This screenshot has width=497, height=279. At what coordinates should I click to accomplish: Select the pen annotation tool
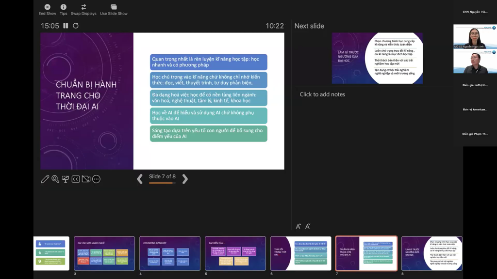pos(45,179)
